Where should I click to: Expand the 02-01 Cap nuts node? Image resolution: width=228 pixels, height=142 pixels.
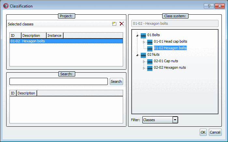tap(144, 62)
